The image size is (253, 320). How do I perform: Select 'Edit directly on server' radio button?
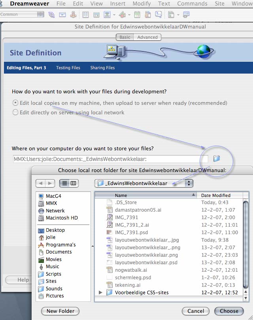[15, 112]
